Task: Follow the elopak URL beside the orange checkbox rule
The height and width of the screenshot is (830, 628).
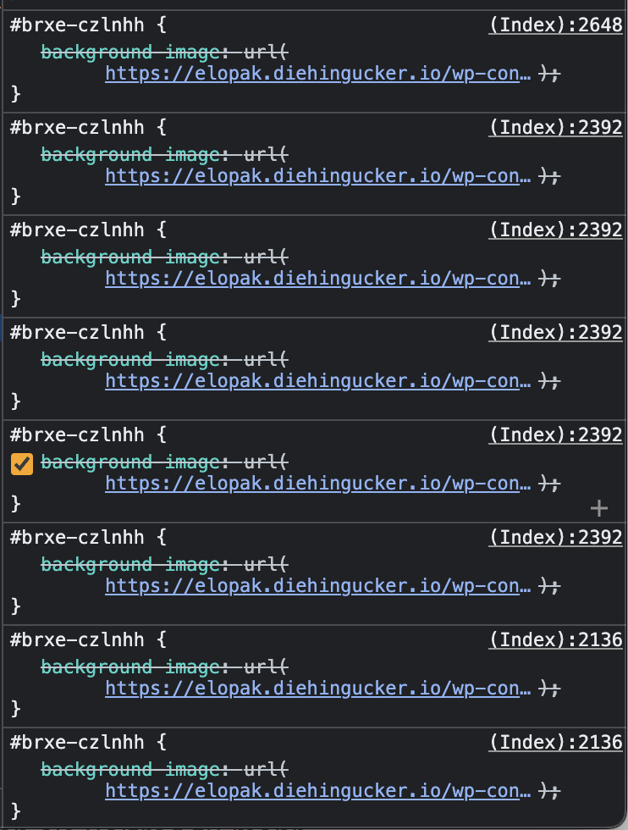Action: pos(318,484)
